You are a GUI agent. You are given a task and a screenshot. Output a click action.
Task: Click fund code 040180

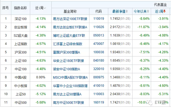(x=99, y=61)
